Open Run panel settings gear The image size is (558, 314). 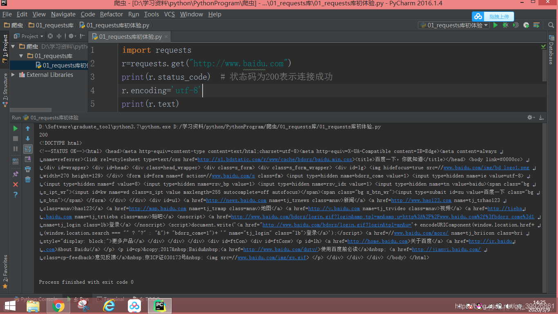coord(531,117)
